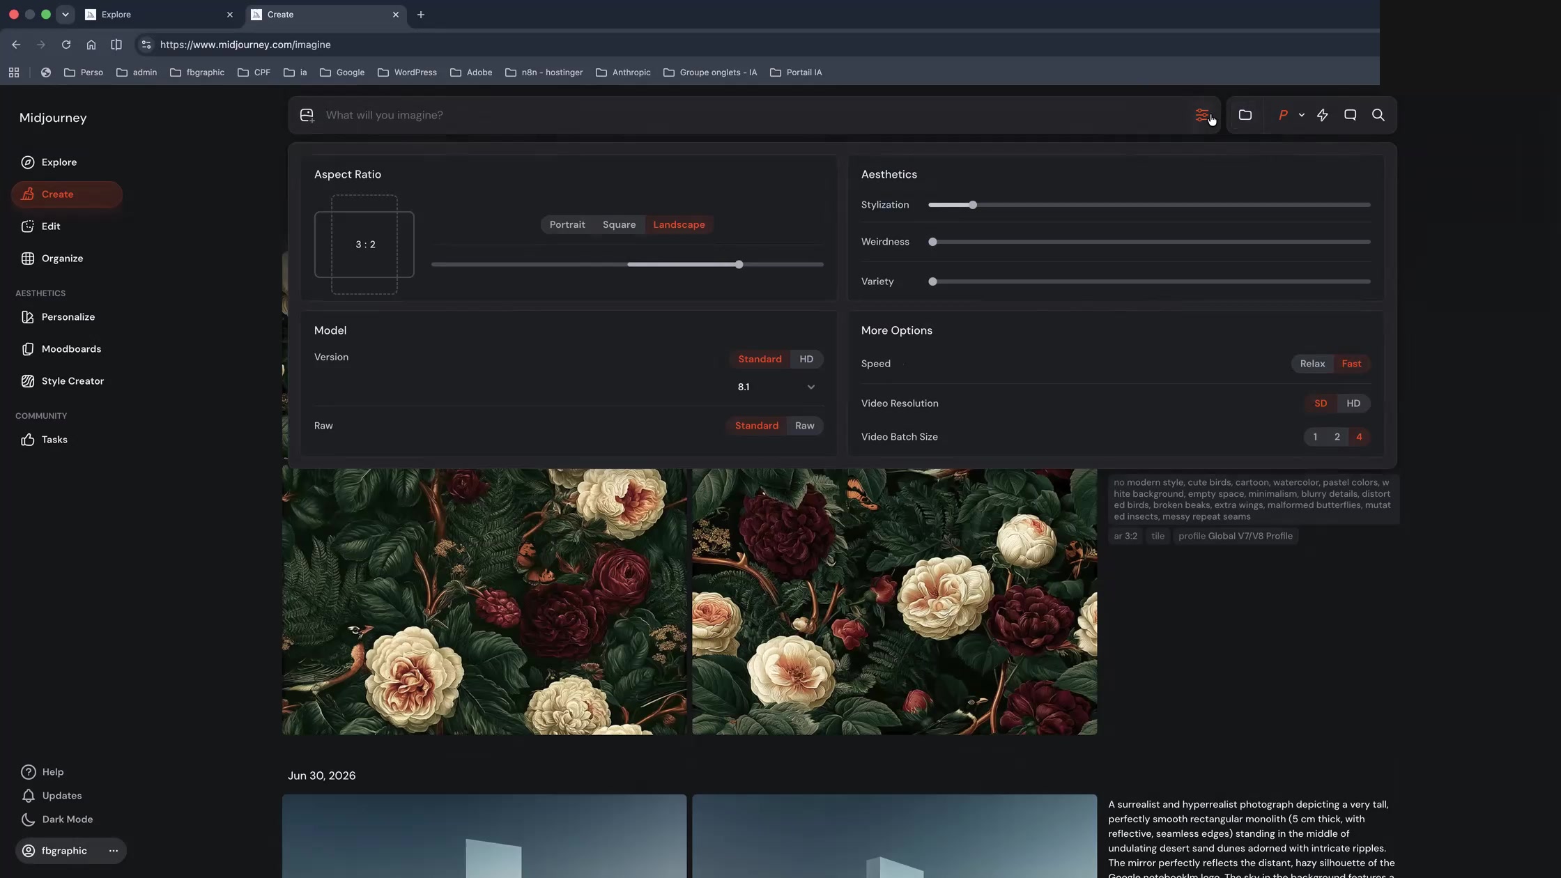The height and width of the screenshot is (878, 1561).
Task: Click the settings sliders icon in prompt bar
Action: coord(1201,115)
